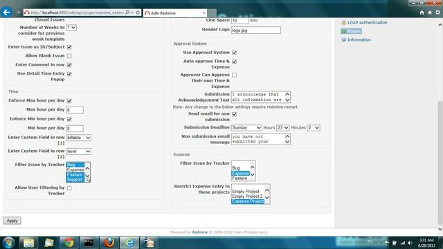Image resolution: width=443 pixels, height=249 pixels.
Task: Select Support in Time tracker filter list
Action: (75, 180)
